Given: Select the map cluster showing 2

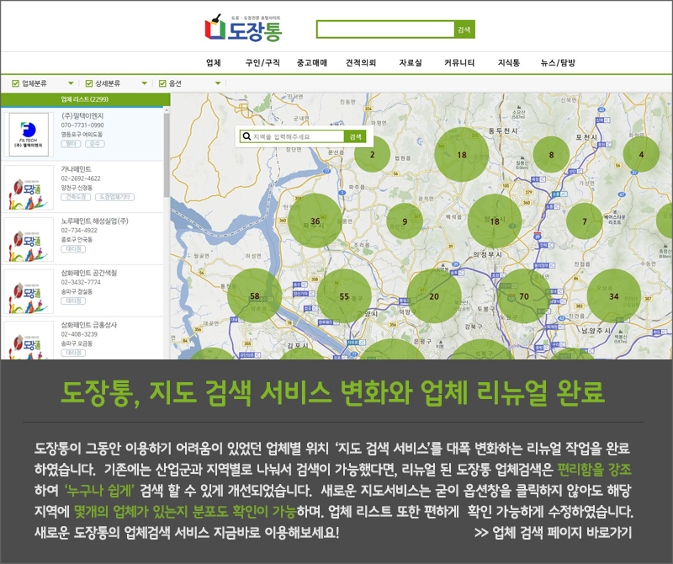Looking at the screenshot, I should [x=372, y=154].
